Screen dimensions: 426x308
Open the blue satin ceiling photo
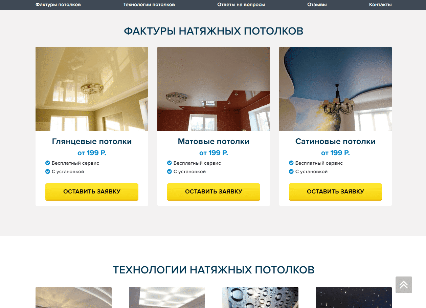tap(335, 89)
